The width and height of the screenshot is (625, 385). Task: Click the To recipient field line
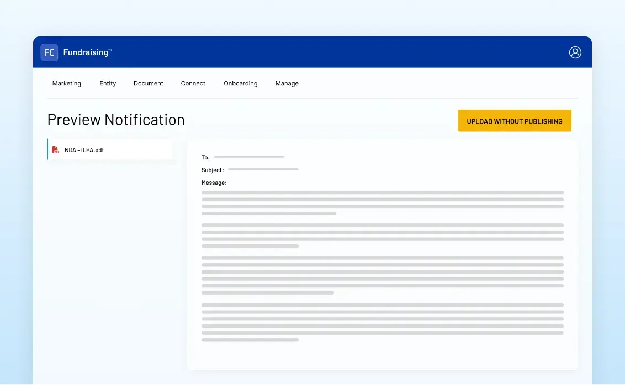click(x=249, y=157)
